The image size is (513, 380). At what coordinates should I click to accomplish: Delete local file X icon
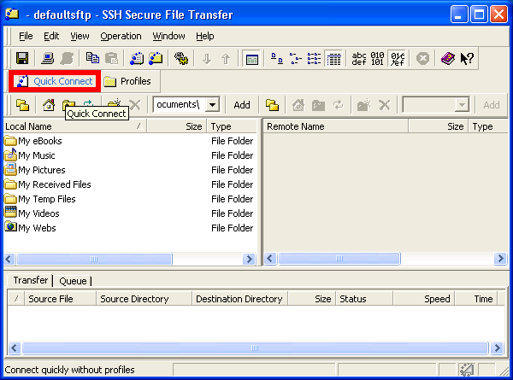tap(135, 105)
